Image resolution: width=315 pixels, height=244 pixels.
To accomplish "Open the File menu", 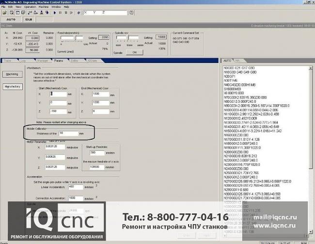I will (x=3, y=7).
